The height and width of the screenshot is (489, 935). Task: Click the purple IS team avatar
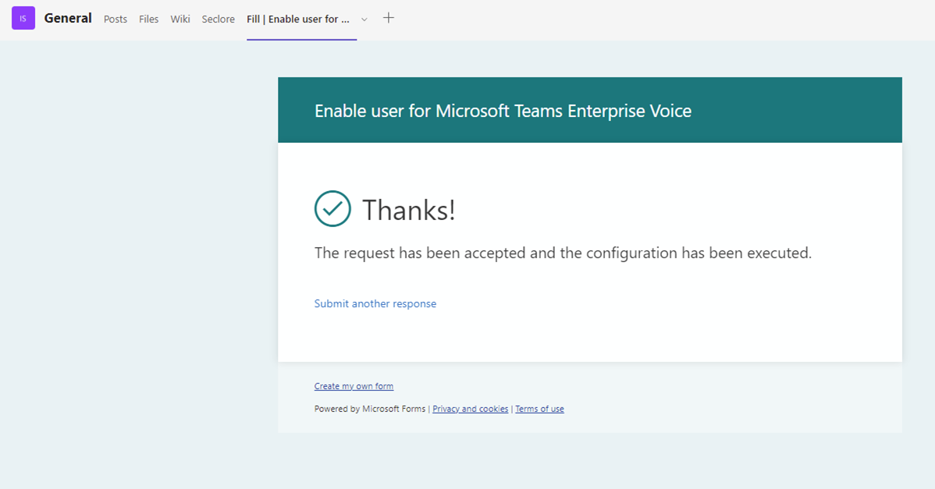[23, 18]
